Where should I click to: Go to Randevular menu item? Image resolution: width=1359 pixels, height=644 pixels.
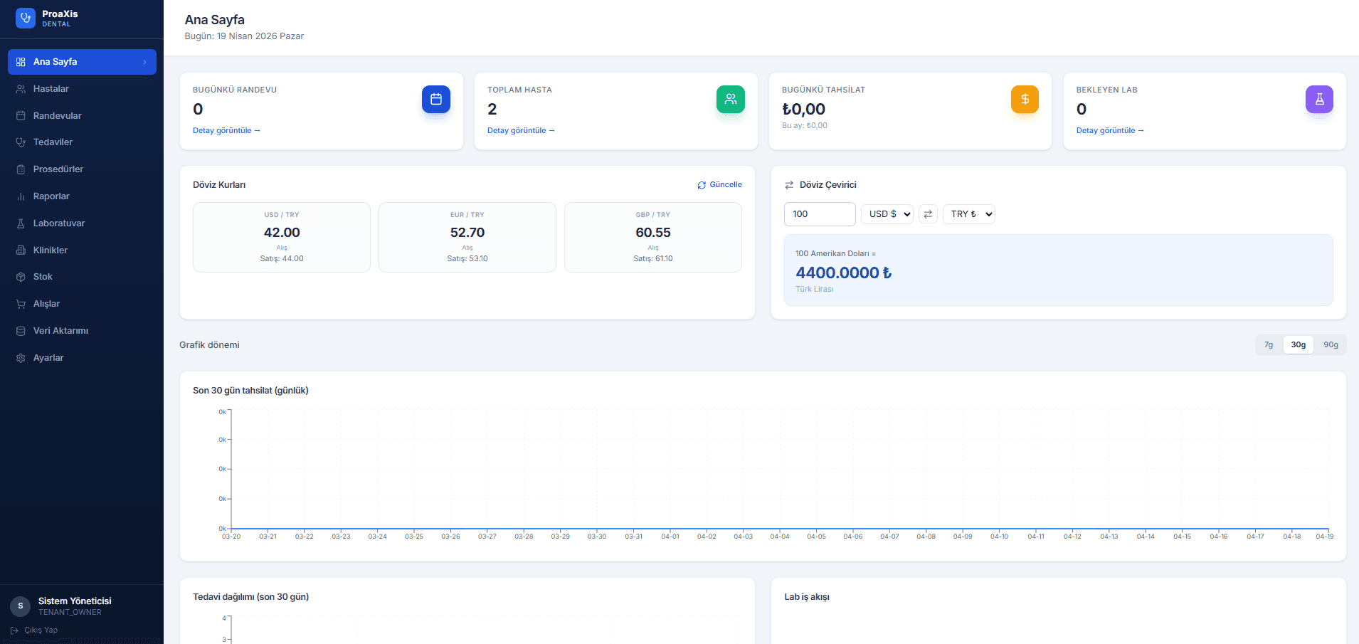(82, 116)
